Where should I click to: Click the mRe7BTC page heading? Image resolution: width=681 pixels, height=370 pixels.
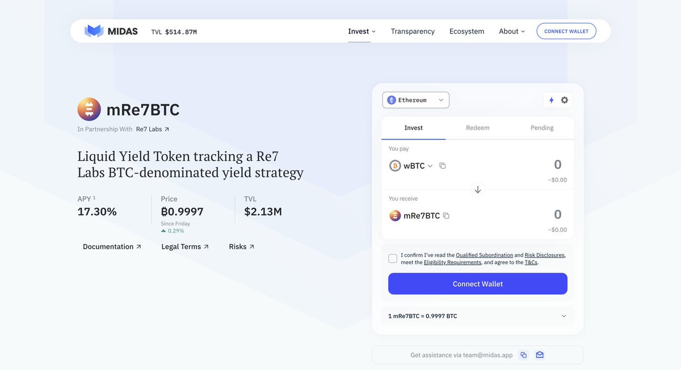coord(143,109)
